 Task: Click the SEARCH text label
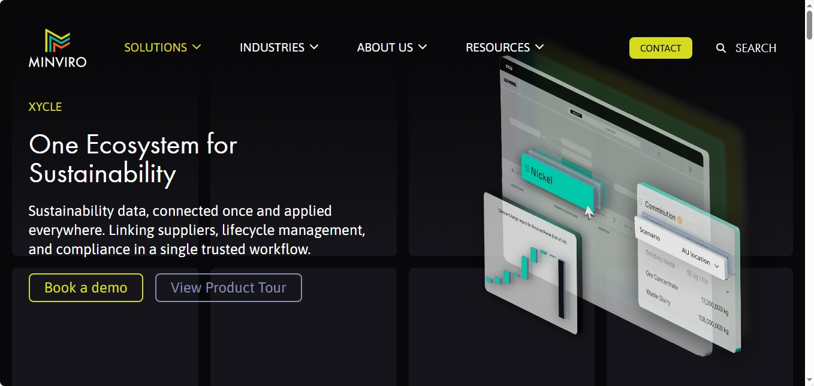pyautogui.click(x=756, y=48)
